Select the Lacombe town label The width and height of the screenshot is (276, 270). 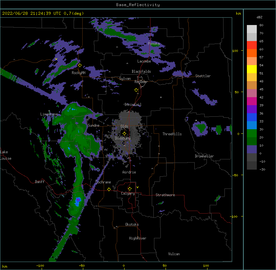click(x=144, y=61)
